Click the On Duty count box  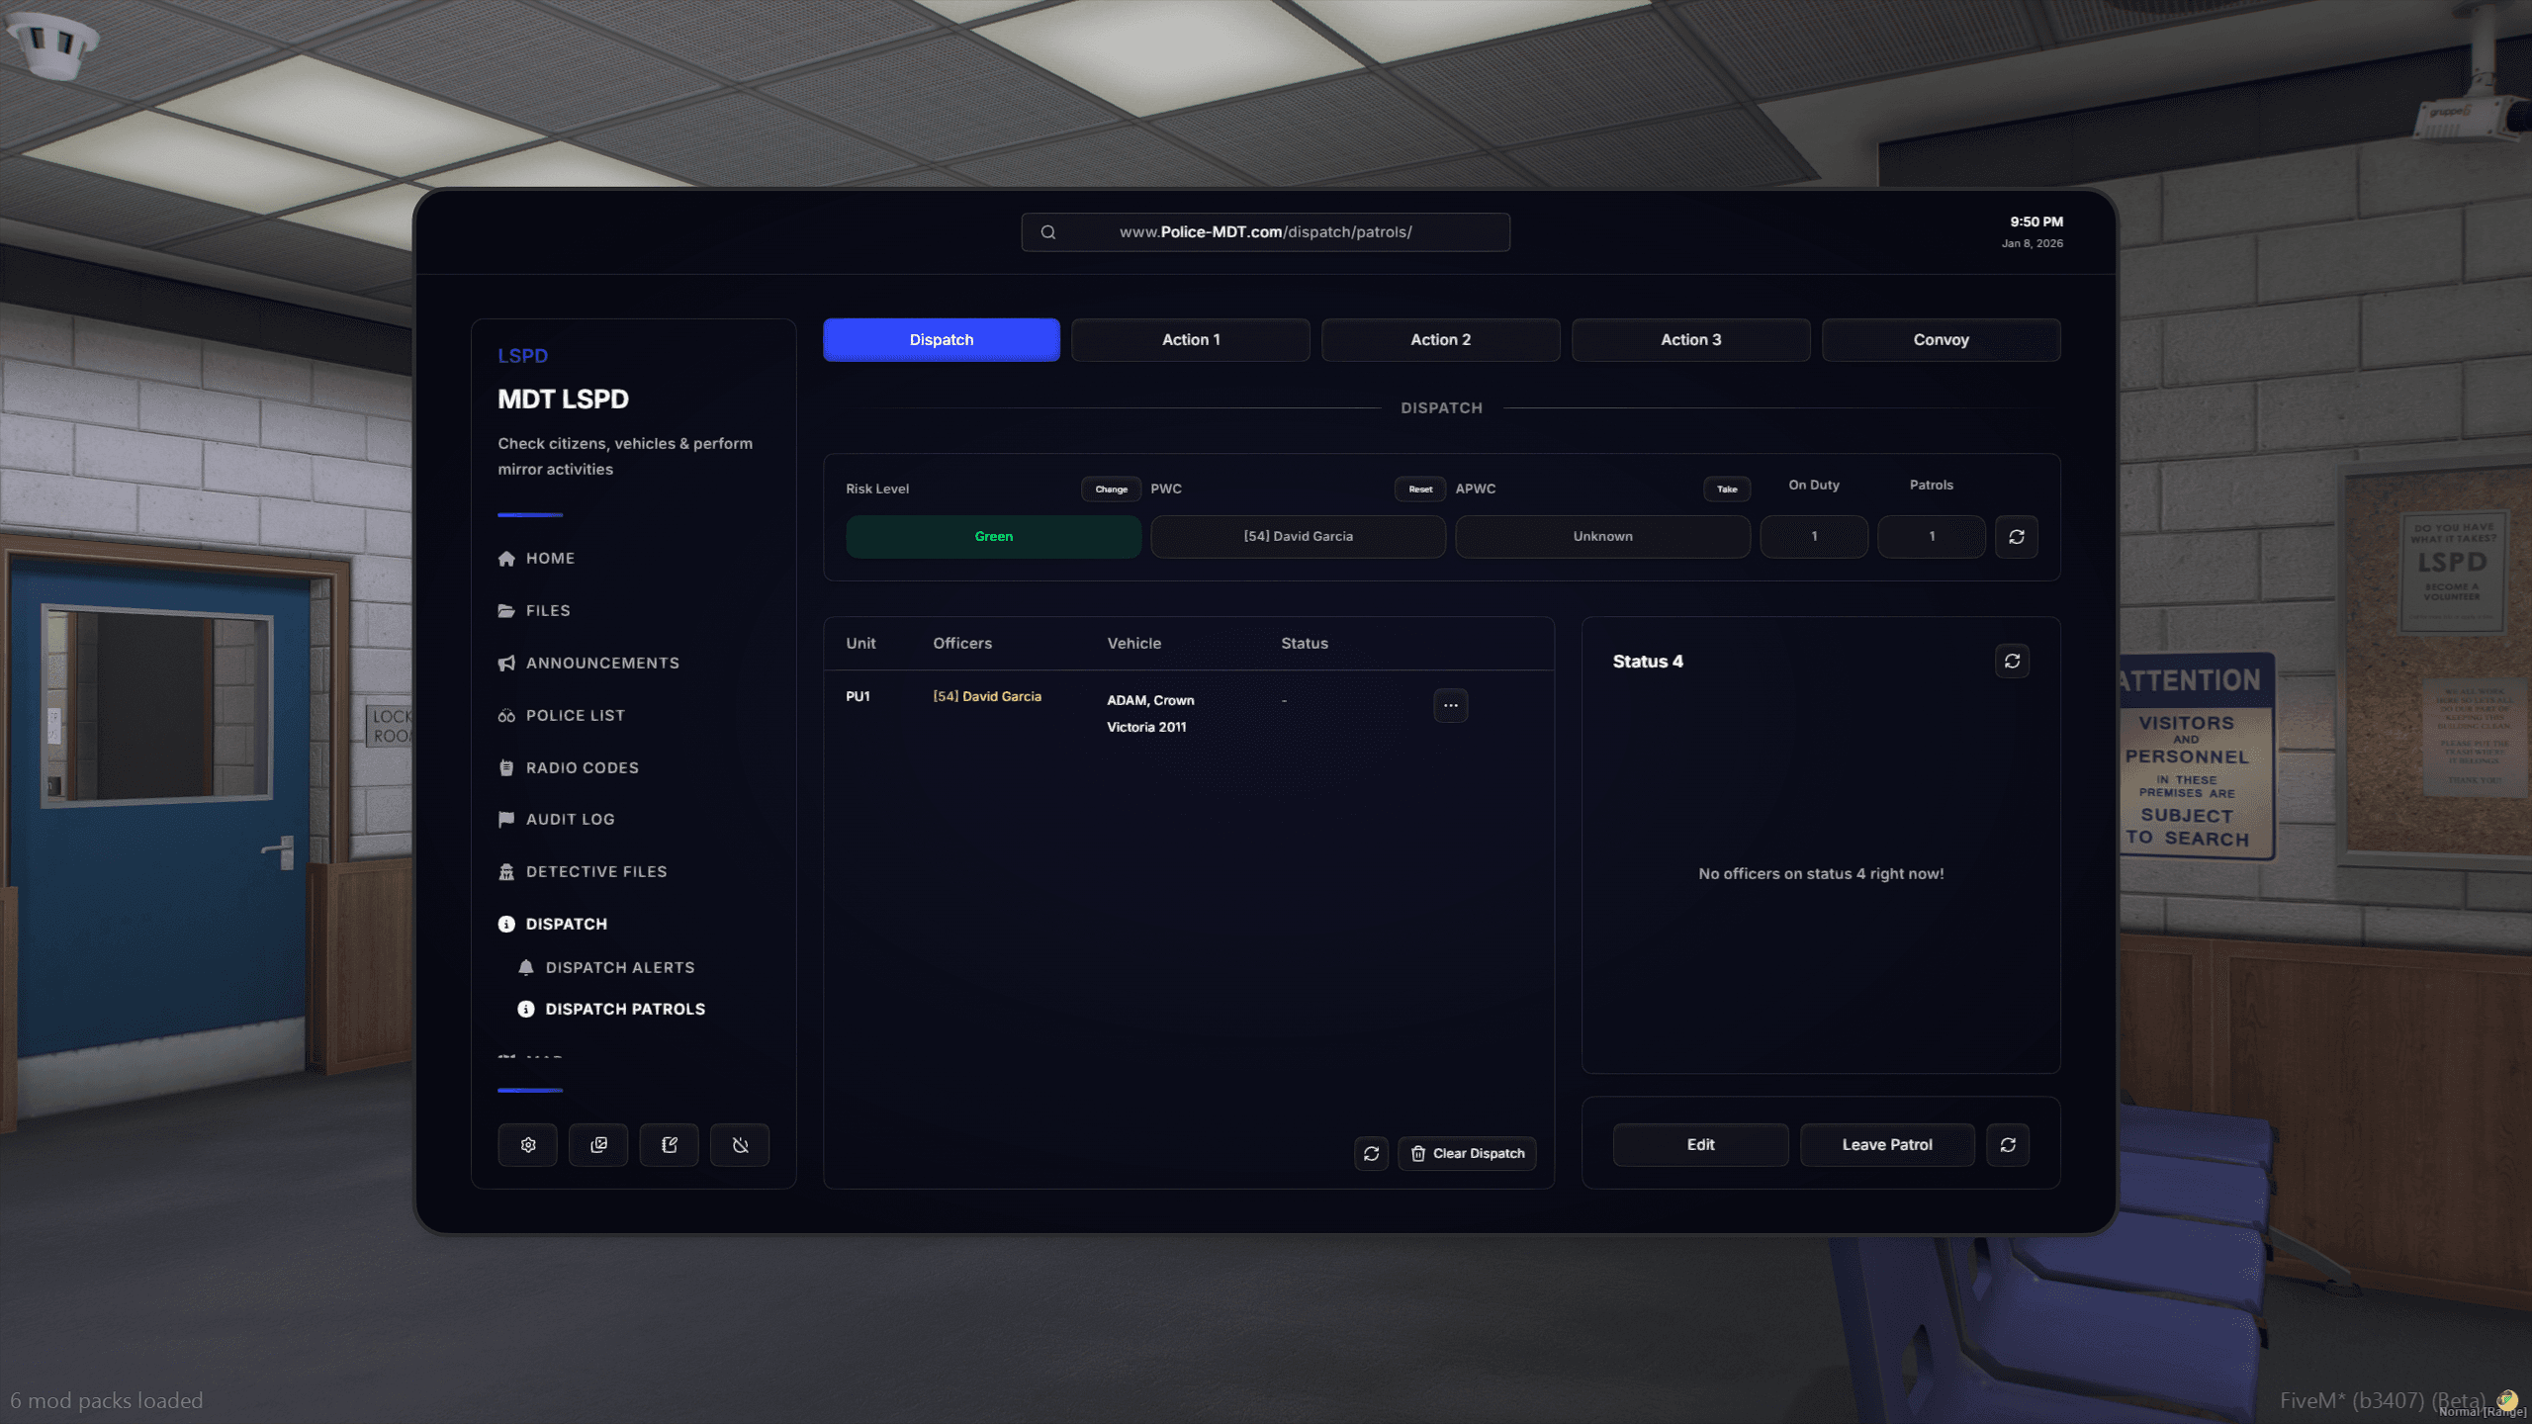point(1814,536)
